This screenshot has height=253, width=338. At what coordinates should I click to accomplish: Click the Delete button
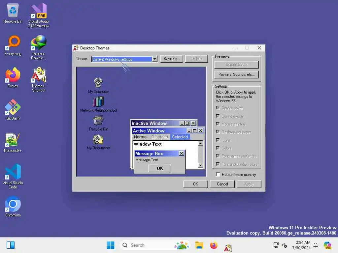tap(196, 59)
